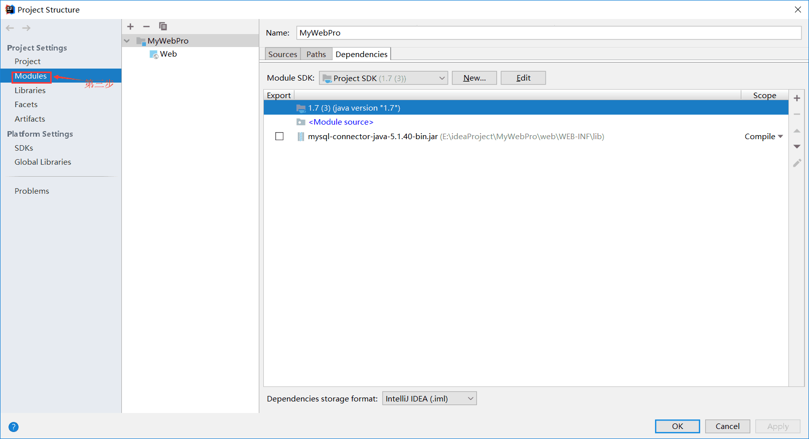Click the back navigation arrow
Viewport: 809px width, 439px height.
point(10,28)
